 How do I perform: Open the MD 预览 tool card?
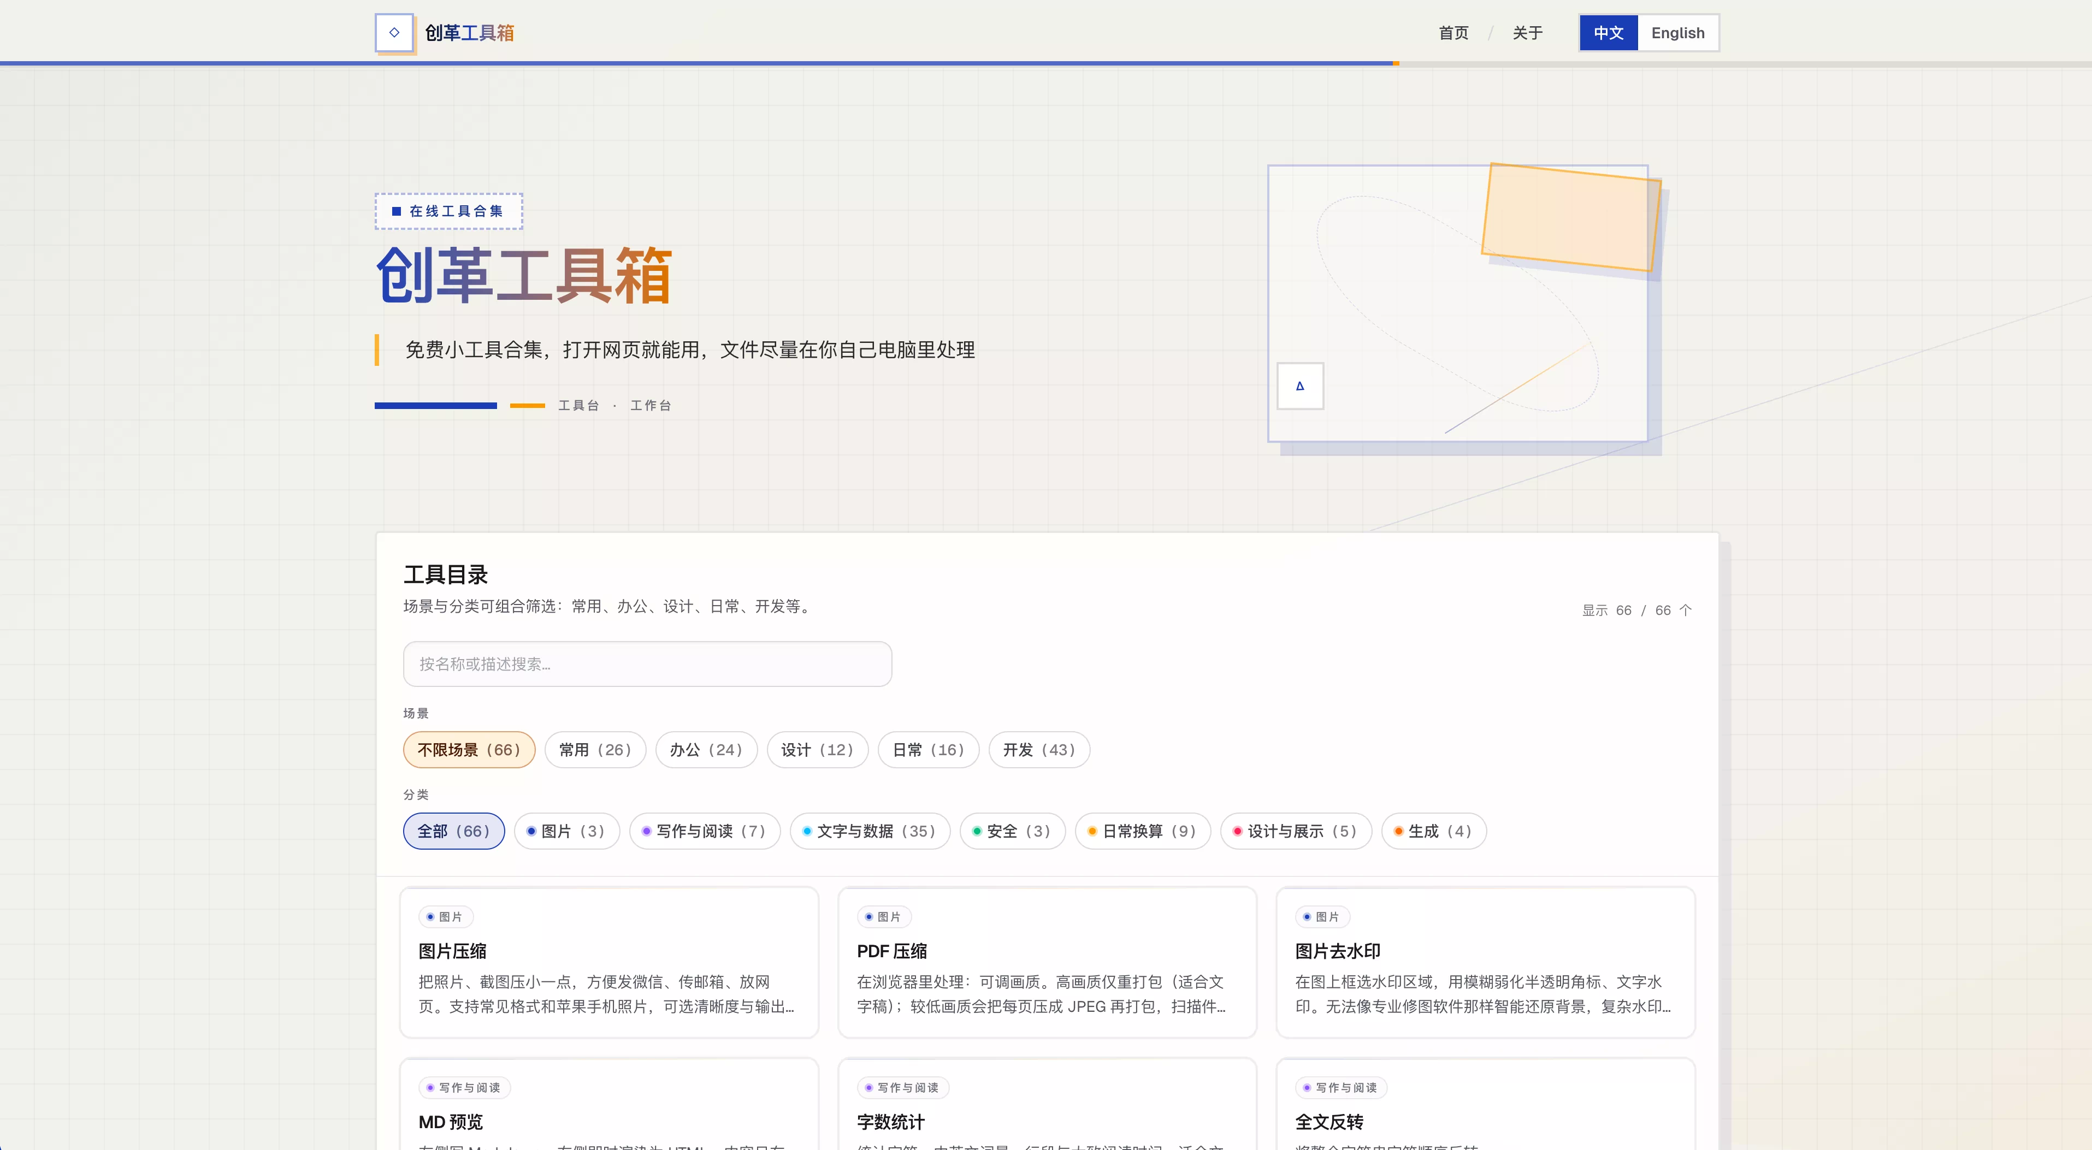(608, 1105)
